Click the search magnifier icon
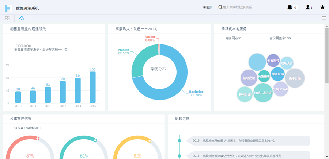 point(220,7)
